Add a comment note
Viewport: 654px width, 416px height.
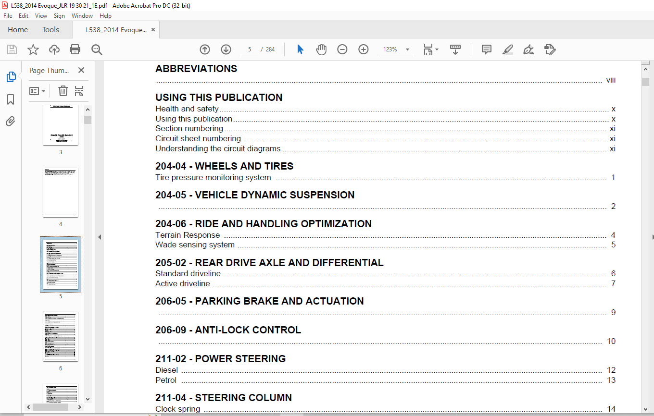point(487,49)
